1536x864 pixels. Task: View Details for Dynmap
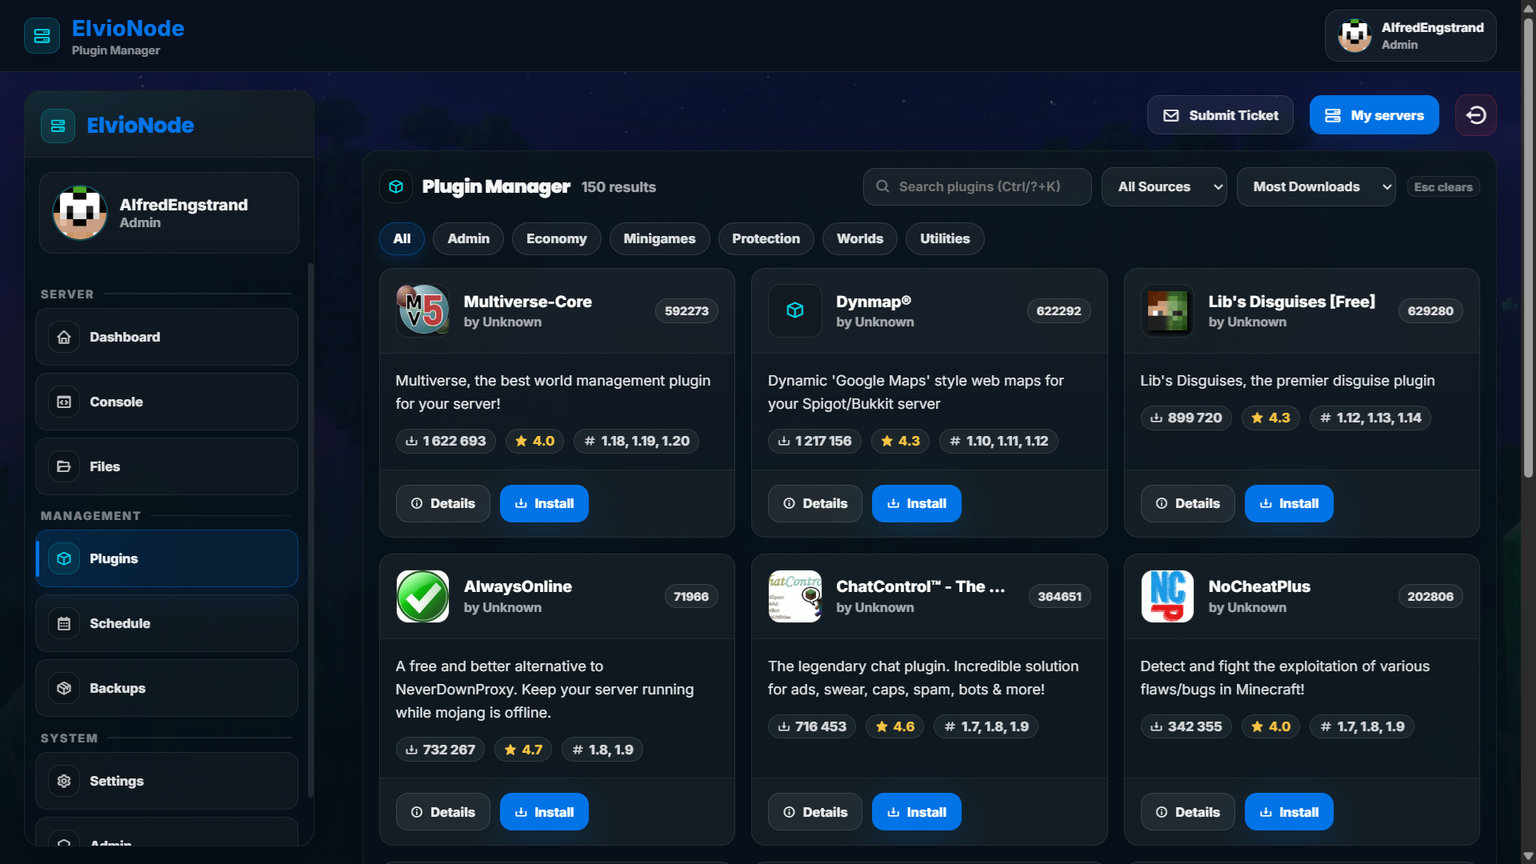point(815,503)
